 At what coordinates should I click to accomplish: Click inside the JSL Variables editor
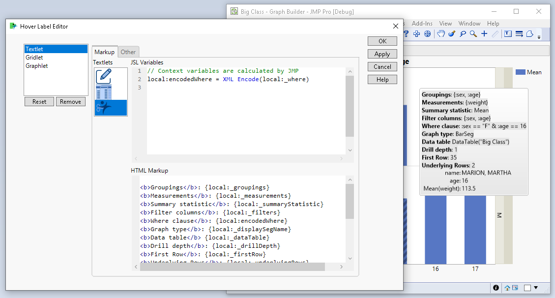pos(246,113)
